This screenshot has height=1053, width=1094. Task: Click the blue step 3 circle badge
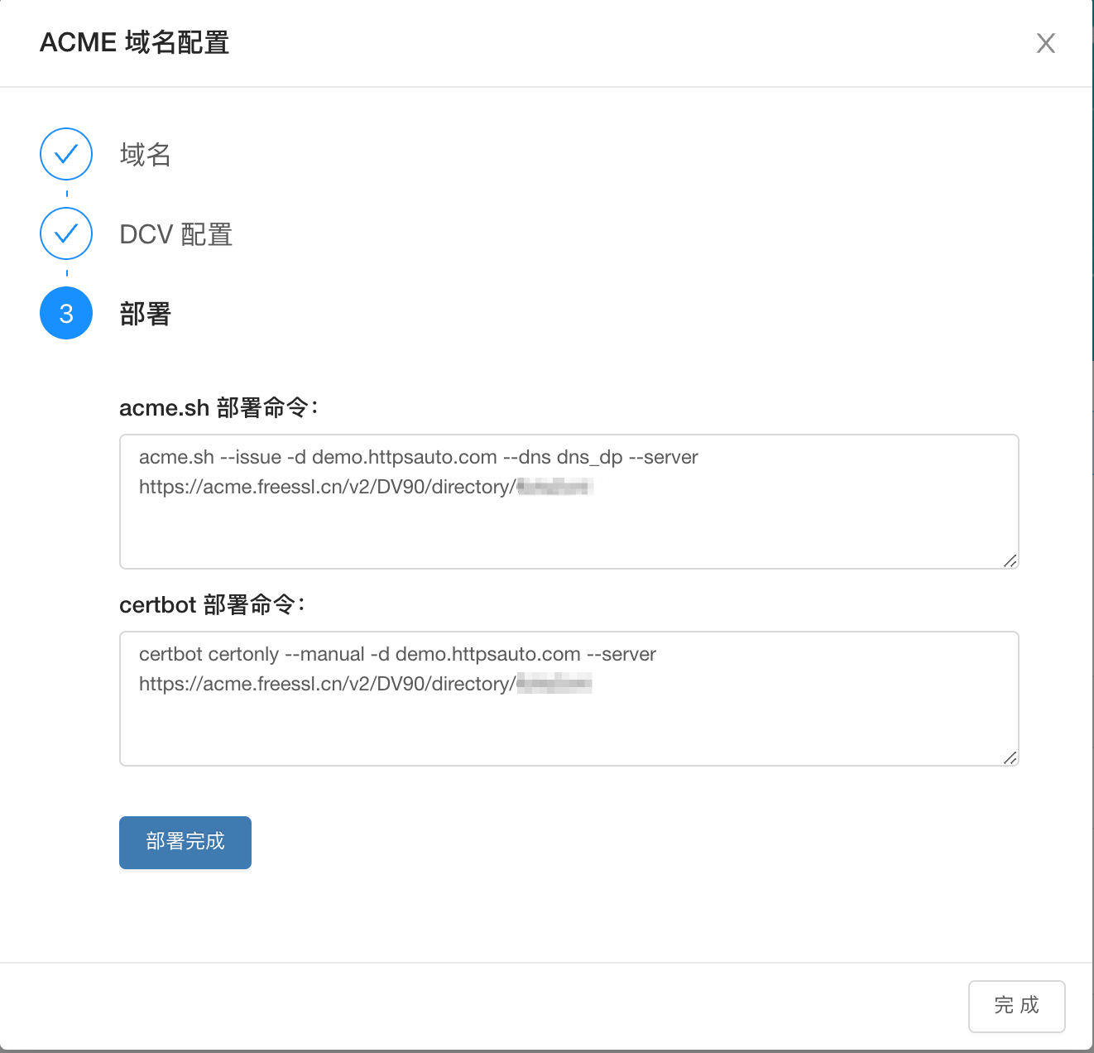pos(65,313)
